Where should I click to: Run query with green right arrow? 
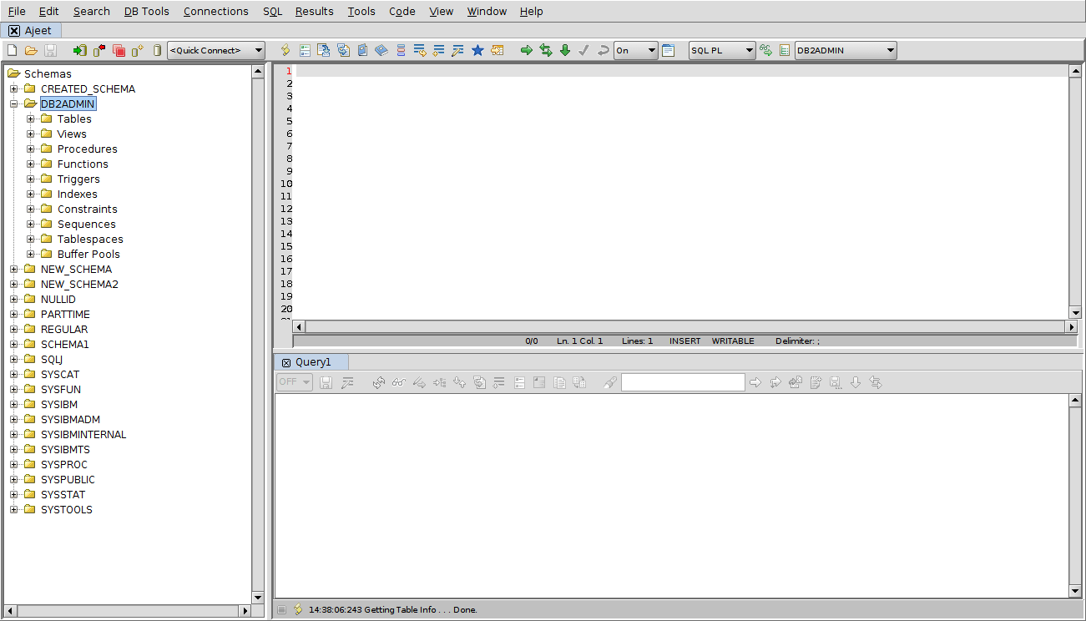[527, 51]
